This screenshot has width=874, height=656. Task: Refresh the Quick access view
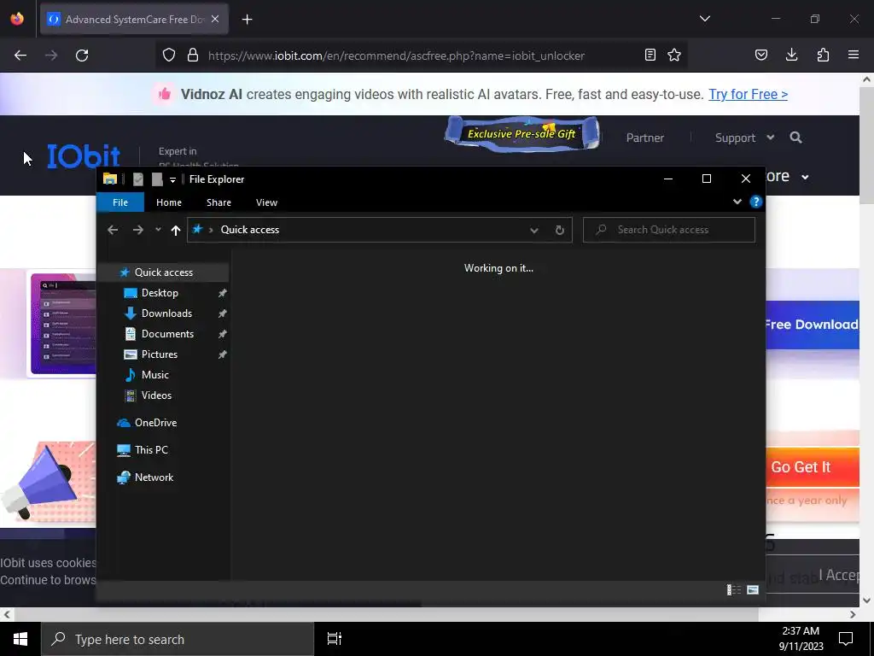[x=560, y=230]
